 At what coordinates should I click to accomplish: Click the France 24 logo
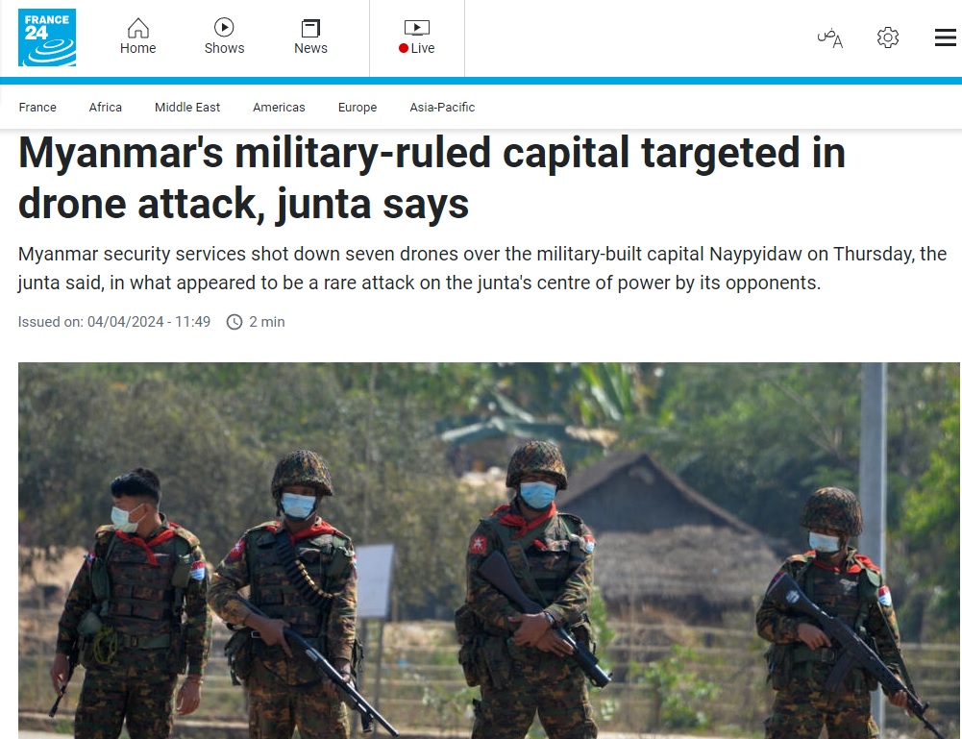point(47,37)
